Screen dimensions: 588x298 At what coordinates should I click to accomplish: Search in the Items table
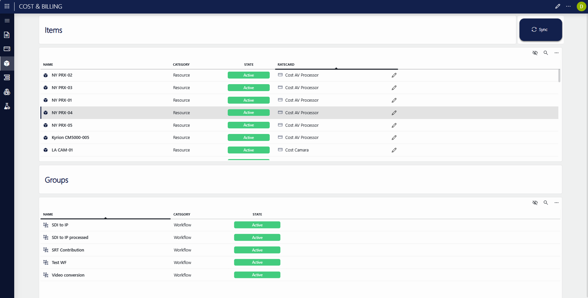click(x=546, y=53)
